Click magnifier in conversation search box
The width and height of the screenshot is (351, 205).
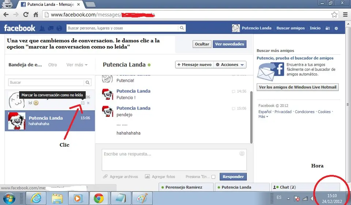(x=87, y=82)
